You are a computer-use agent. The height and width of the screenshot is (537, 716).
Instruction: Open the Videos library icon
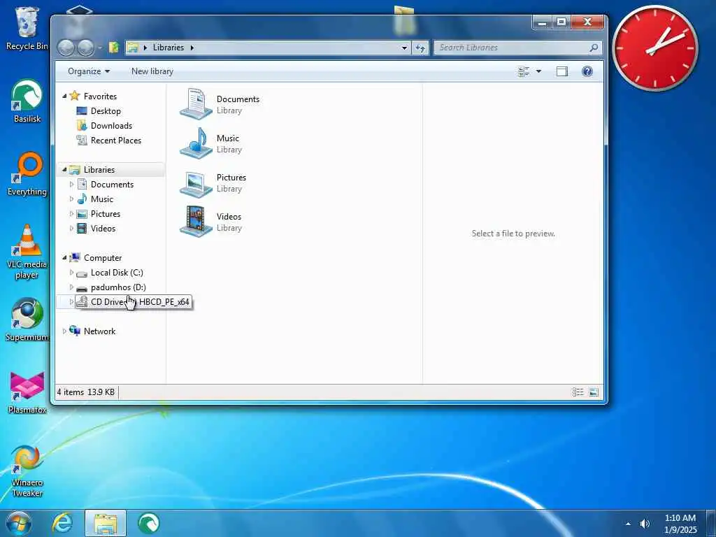pyautogui.click(x=196, y=222)
